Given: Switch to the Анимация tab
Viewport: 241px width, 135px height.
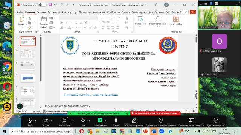Looking at the screenshot, I should 99,12.
